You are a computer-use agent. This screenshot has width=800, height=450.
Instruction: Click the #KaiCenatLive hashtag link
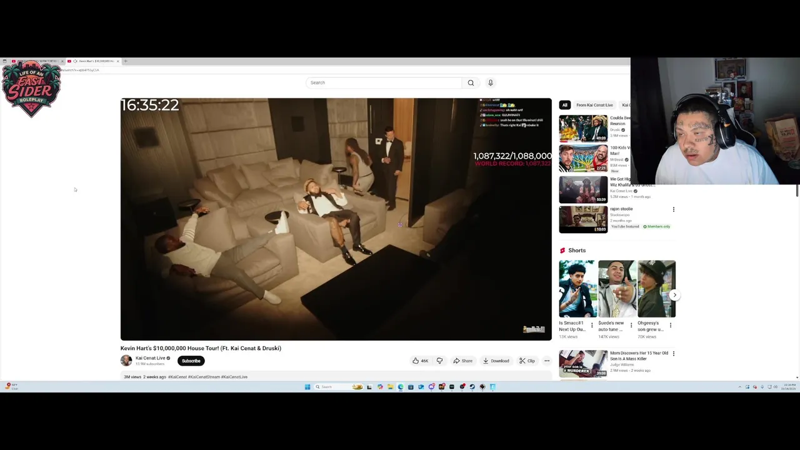[234, 377]
